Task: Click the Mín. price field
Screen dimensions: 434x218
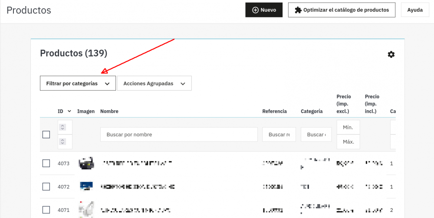Action: (348, 127)
